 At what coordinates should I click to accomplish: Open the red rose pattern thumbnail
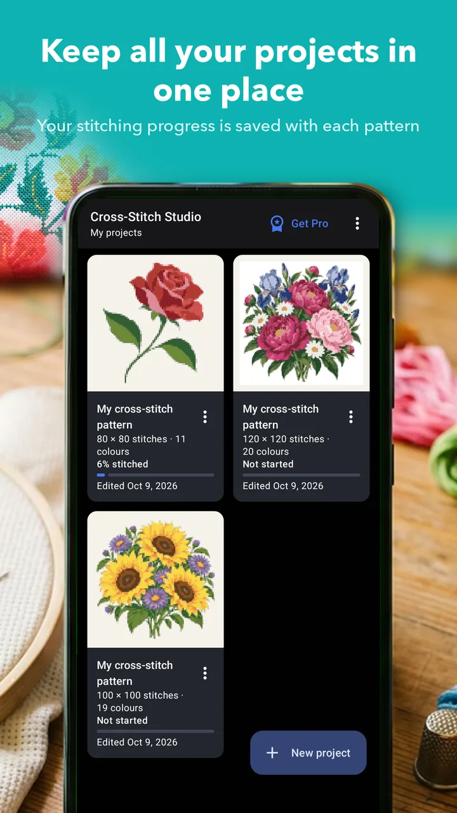point(156,323)
